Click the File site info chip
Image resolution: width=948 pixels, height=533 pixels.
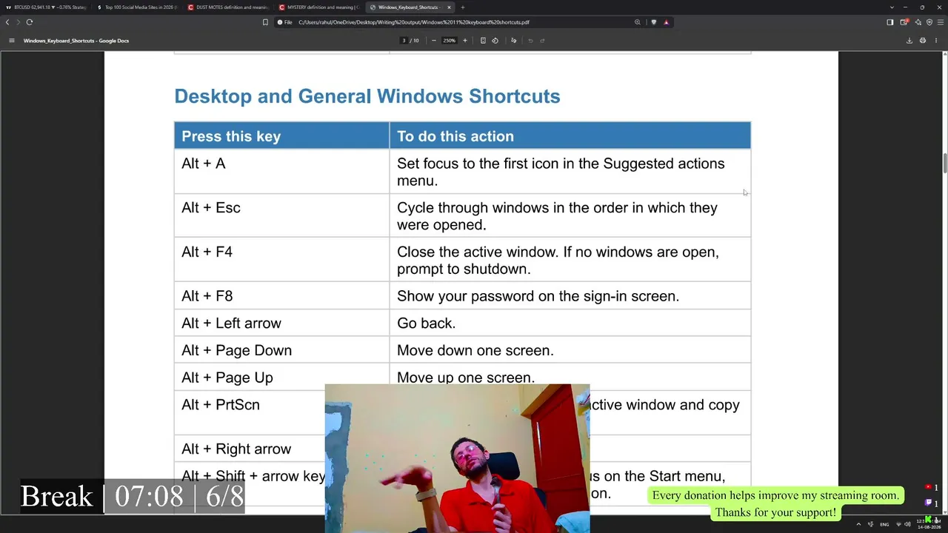coord(285,22)
